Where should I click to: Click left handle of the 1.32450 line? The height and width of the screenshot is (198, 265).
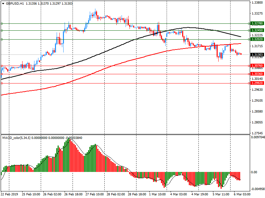pyautogui.click(x=2, y=30)
